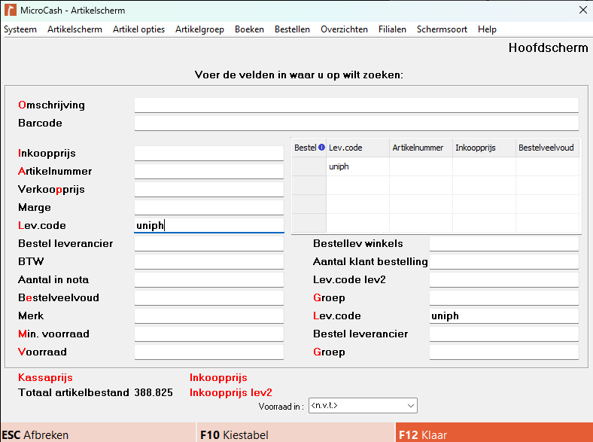
Task: Select the uniph cell in supplier table
Action: 357,166
